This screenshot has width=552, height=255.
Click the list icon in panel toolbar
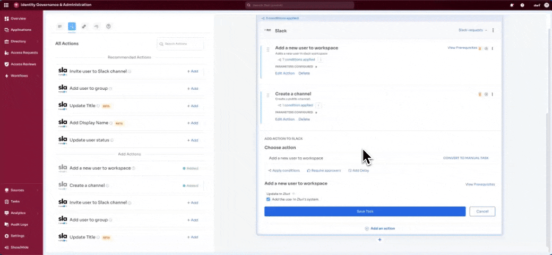[60, 26]
